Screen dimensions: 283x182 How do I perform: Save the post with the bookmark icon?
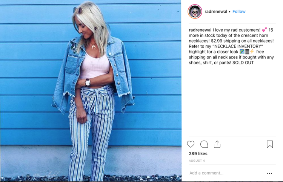coord(270,144)
